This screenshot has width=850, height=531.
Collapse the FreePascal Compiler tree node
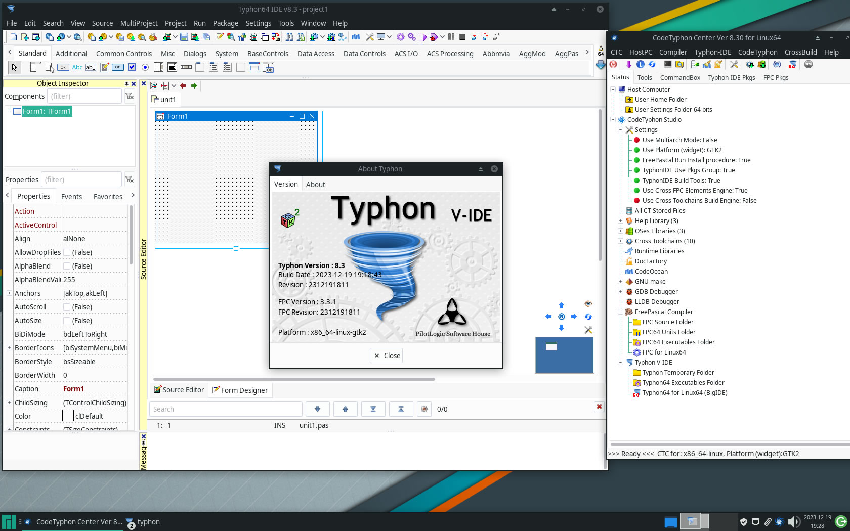[620, 312]
